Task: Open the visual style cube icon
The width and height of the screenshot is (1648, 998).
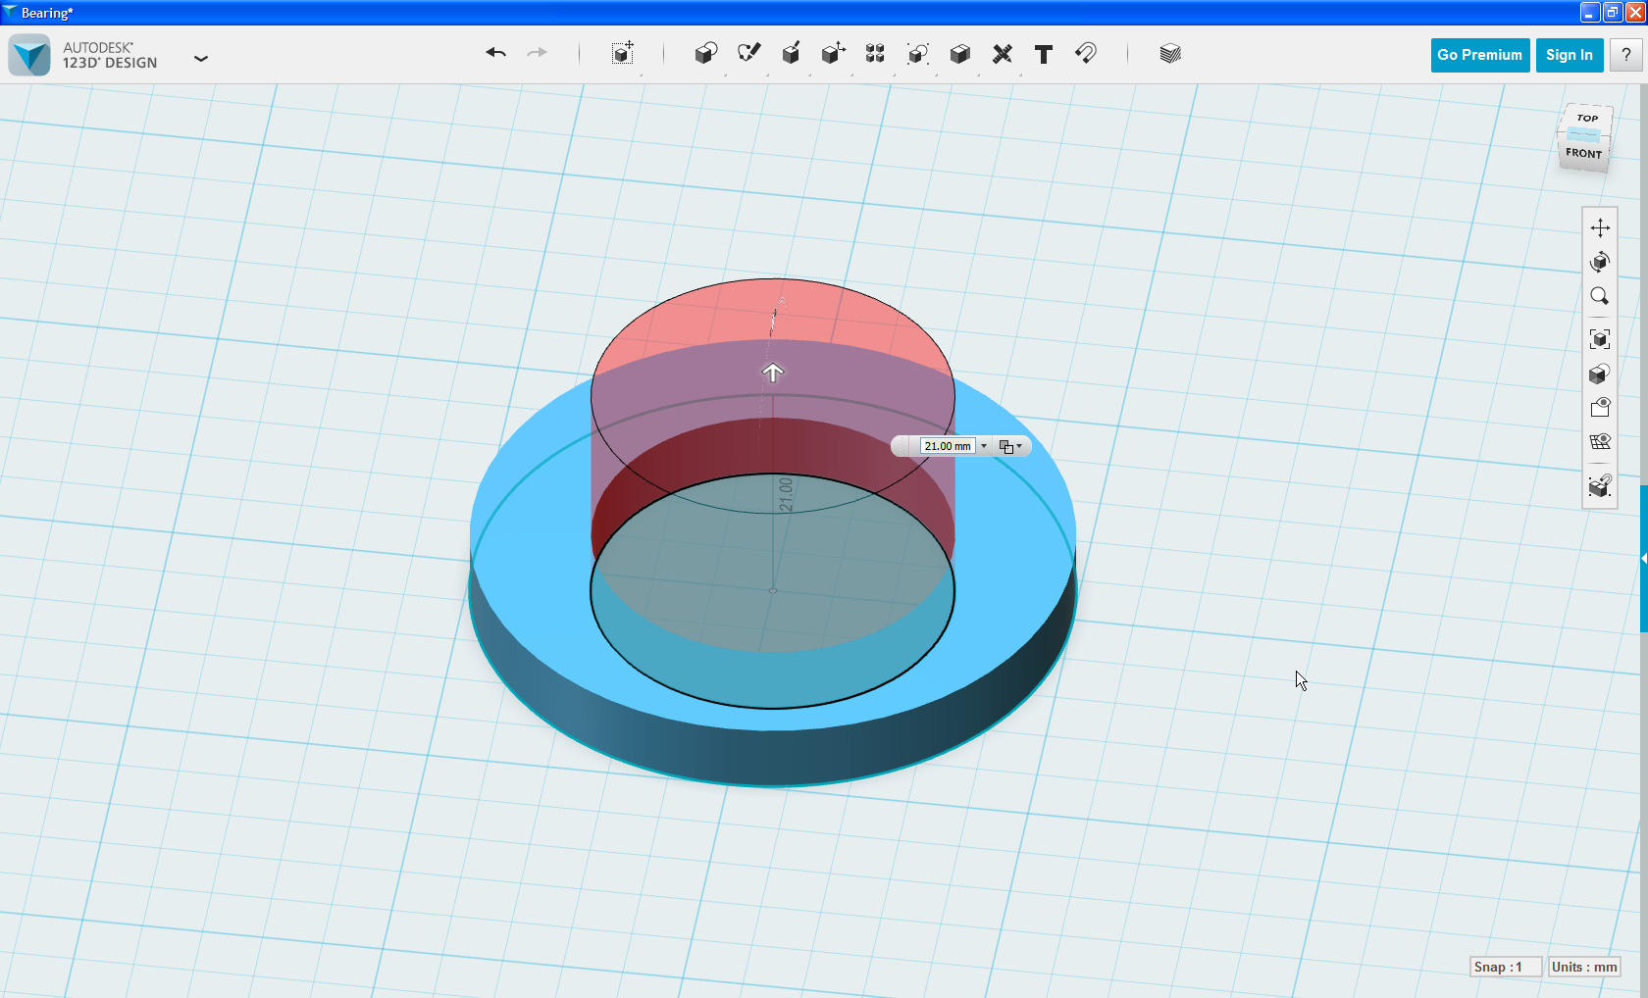Action: click(1600, 374)
